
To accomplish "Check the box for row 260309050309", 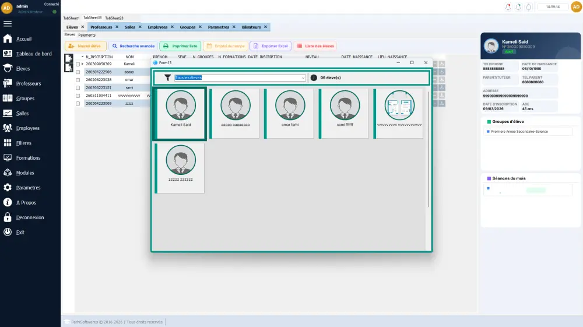I will click(78, 64).
